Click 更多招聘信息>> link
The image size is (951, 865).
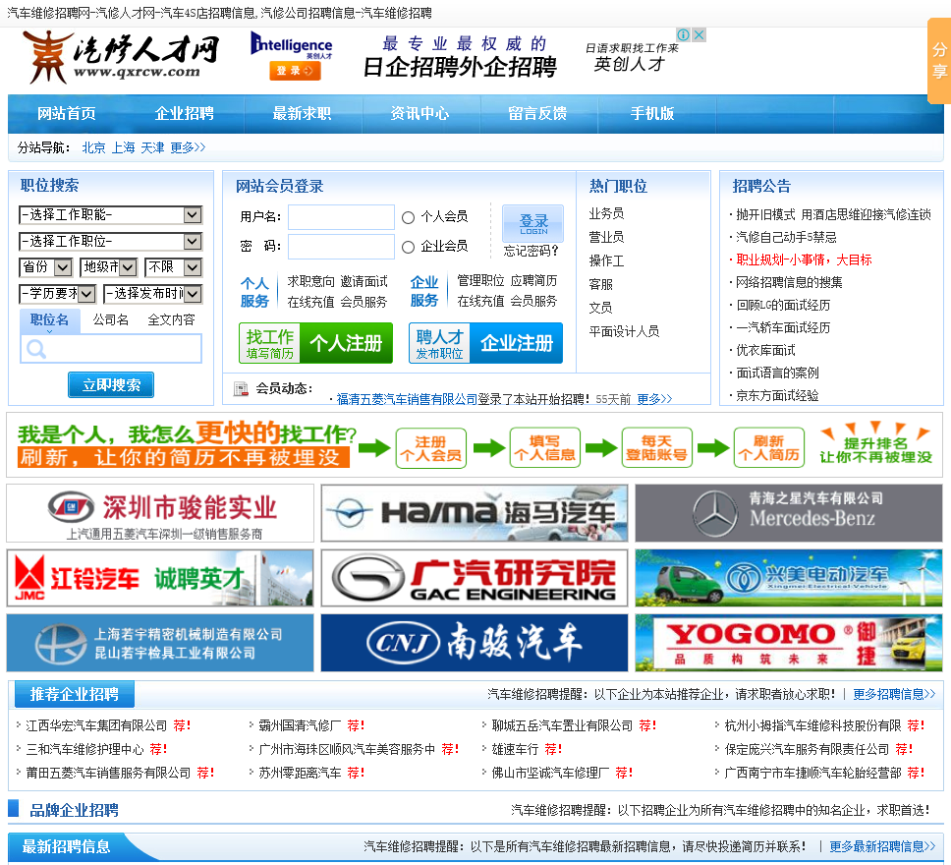tap(895, 694)
